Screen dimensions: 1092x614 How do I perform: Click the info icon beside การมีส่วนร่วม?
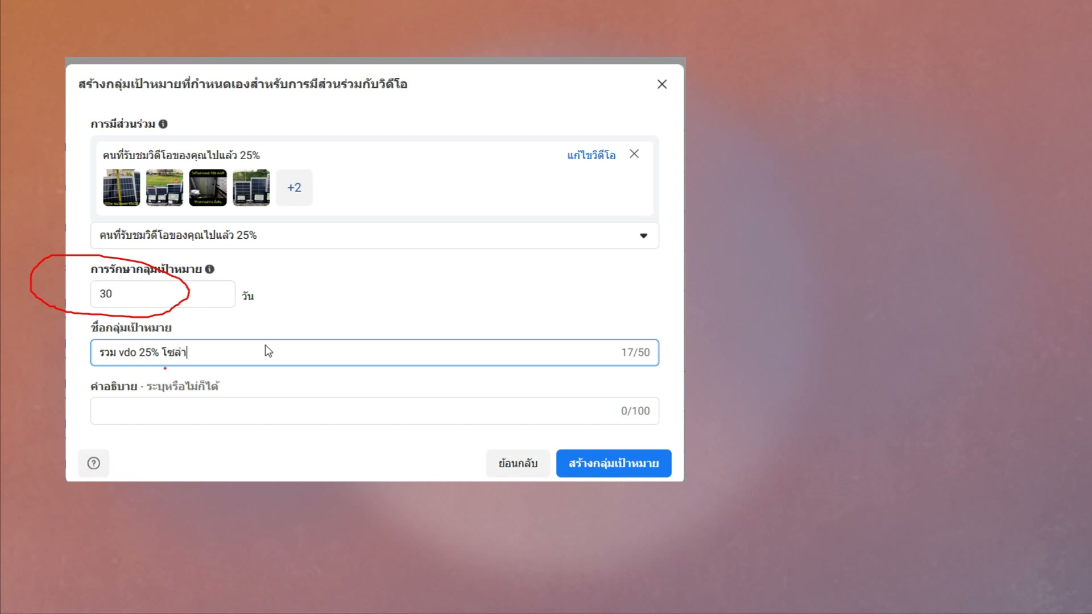pyautogui.click(x=163, y=124)
